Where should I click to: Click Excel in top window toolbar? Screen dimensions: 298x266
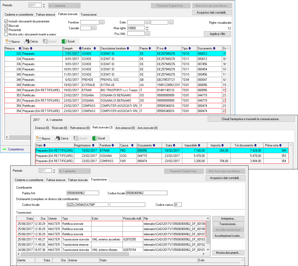tap(68, 41)
